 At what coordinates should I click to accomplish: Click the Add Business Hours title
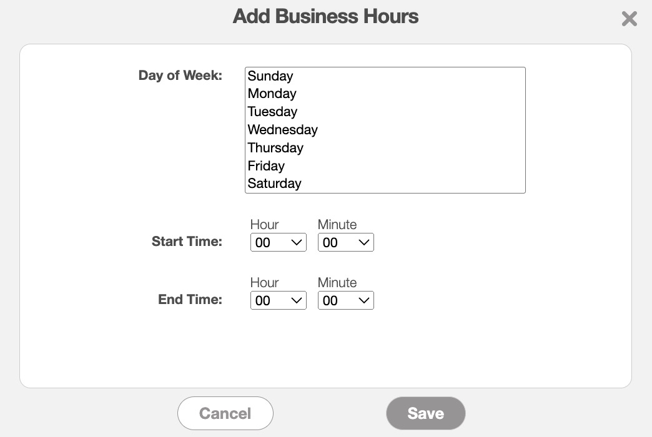pyautogui.click(x=325, y=16)
